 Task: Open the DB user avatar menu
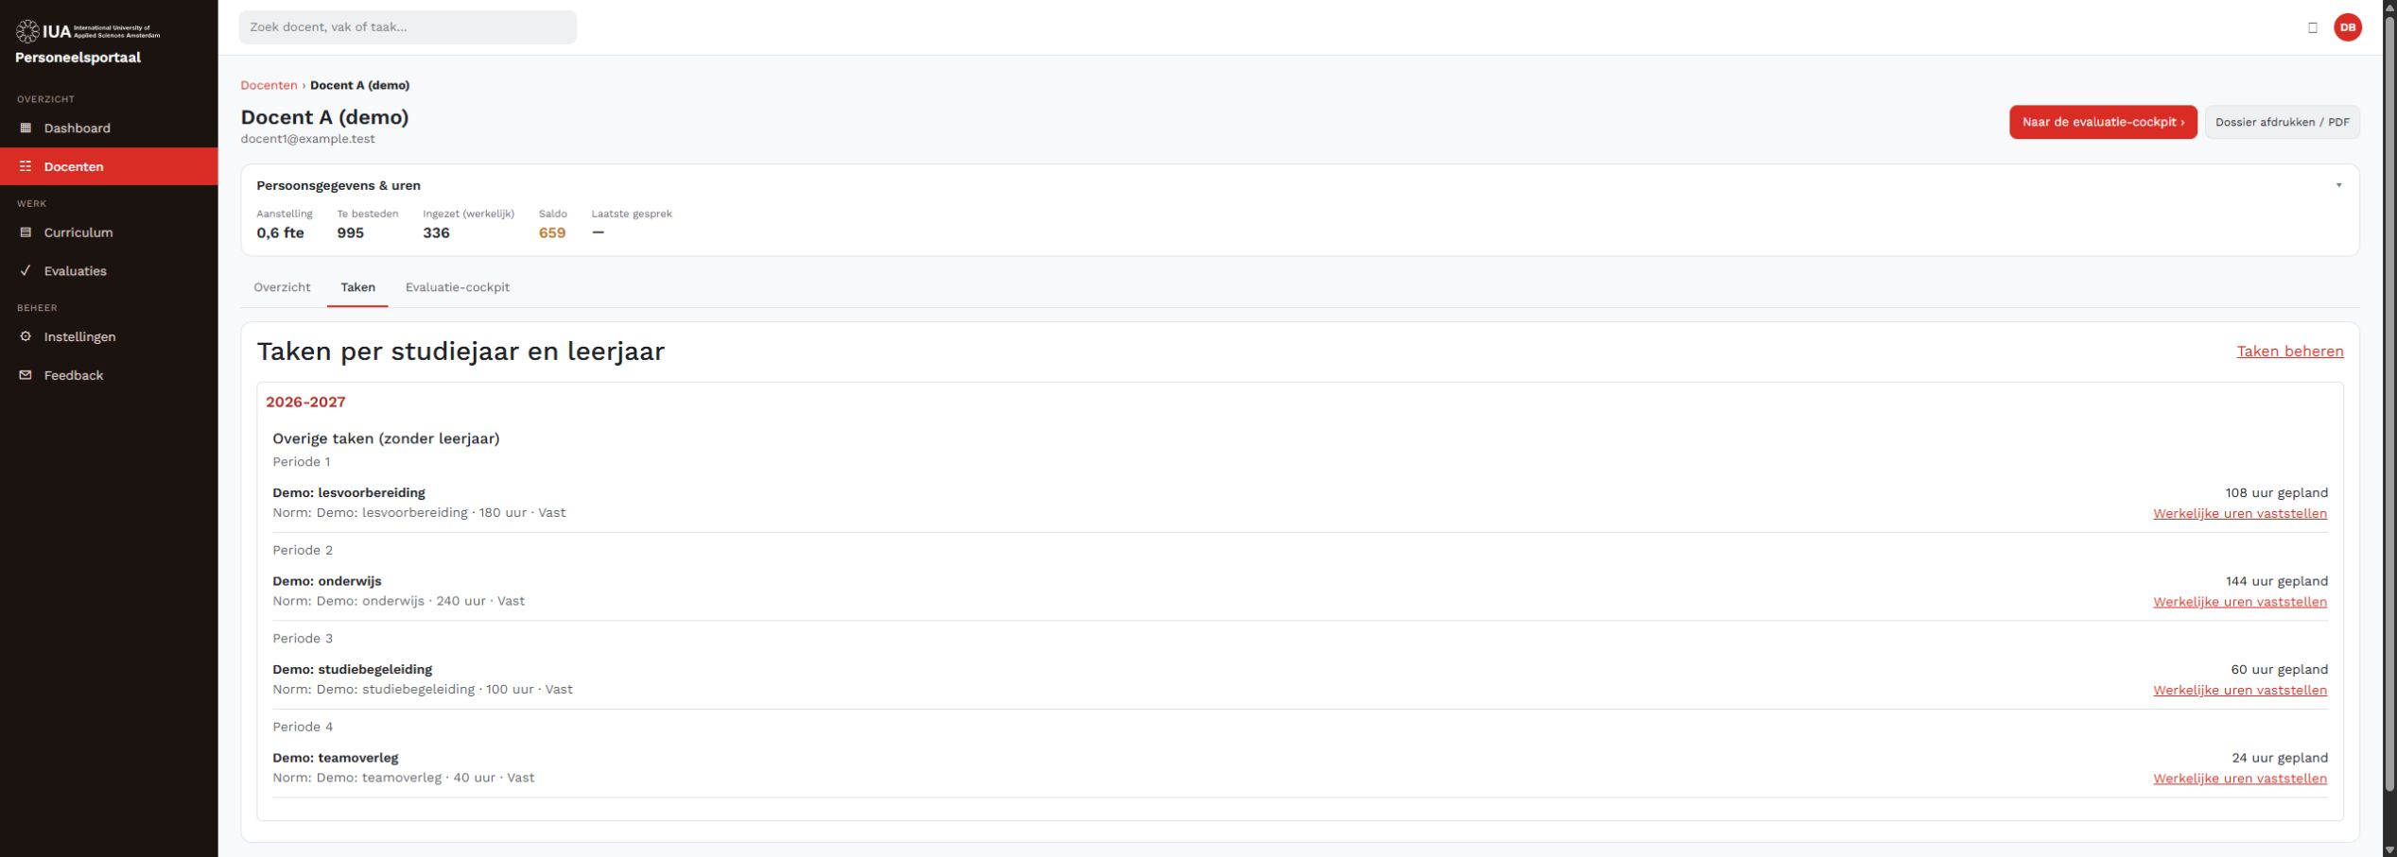click(2347, 27)
